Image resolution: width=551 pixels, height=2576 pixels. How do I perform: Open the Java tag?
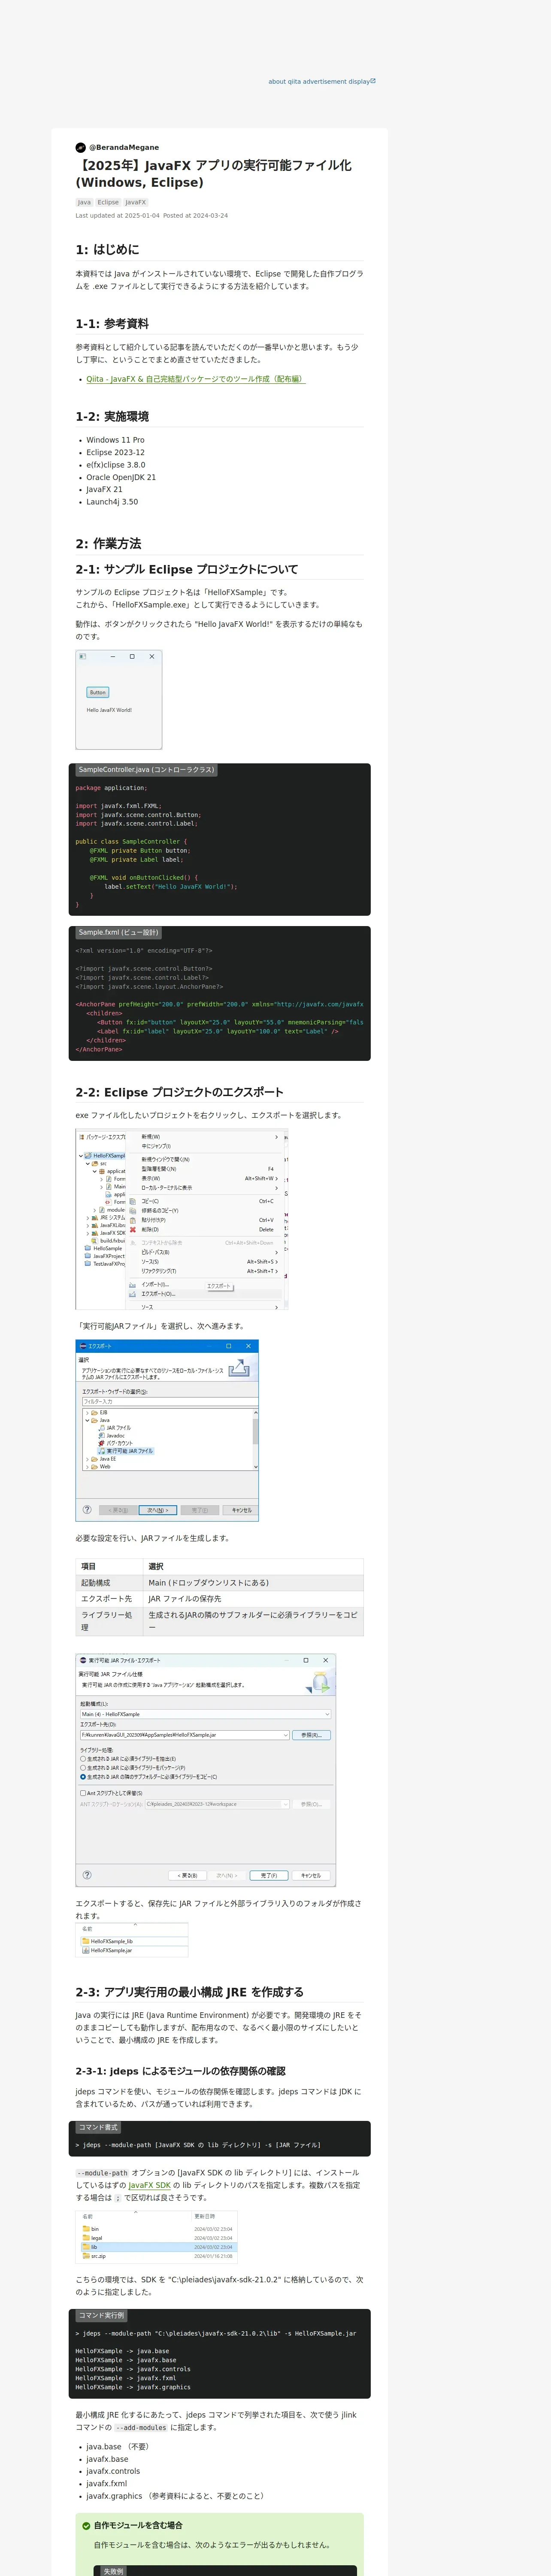(x=84, y=202)
